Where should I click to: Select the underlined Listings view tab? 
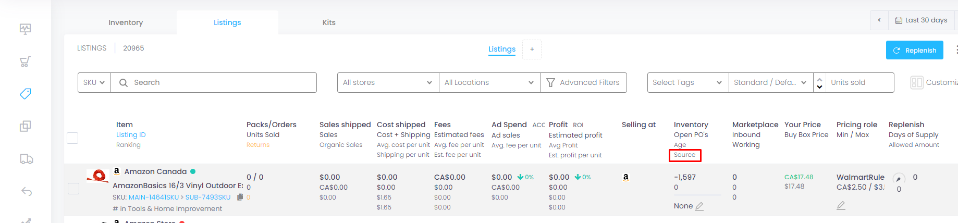(502, 49)
